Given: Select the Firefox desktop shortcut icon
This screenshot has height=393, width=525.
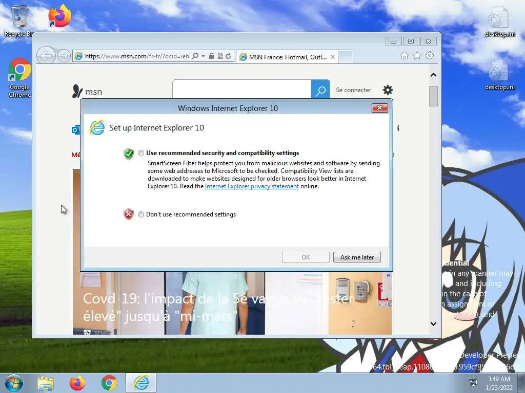Looking at the screenshot, I should click(x=59, y=17).
